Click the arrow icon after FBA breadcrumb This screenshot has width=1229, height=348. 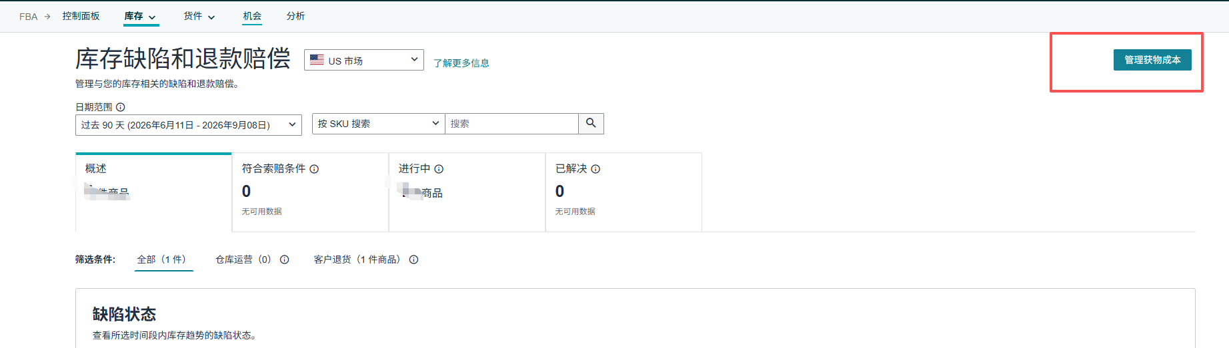(47, 17)
